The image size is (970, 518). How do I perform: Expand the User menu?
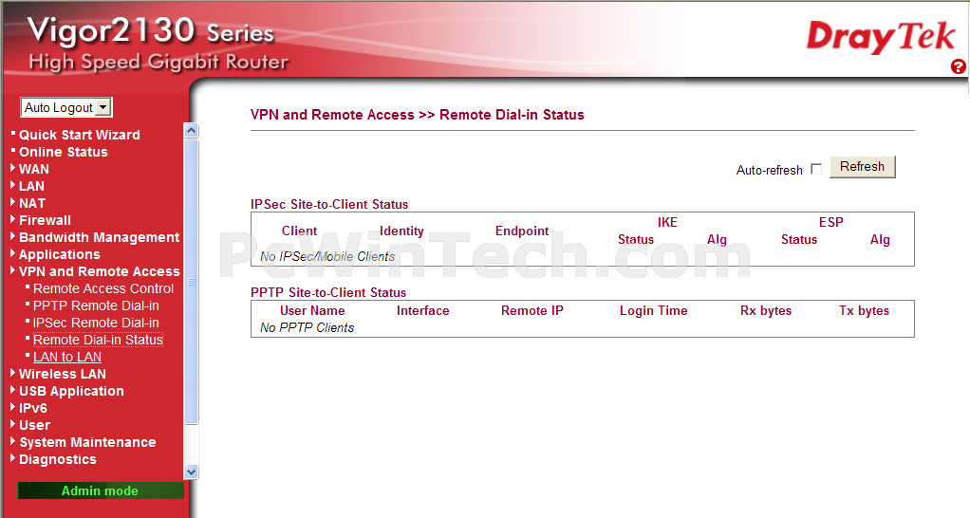pos(34,425)
